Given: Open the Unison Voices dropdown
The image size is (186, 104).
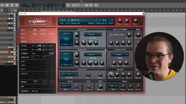Looking at the screenshot, I should click(113, 86).
